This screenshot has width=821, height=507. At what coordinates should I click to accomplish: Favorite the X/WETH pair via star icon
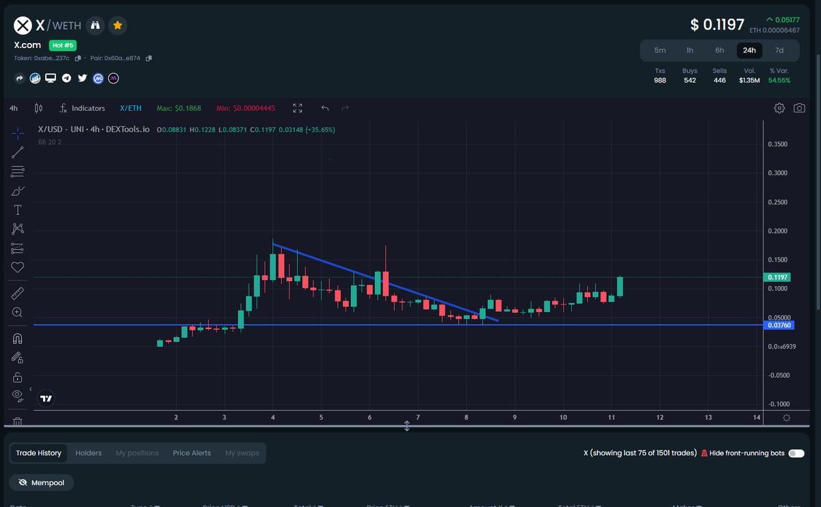pos(118,25)
